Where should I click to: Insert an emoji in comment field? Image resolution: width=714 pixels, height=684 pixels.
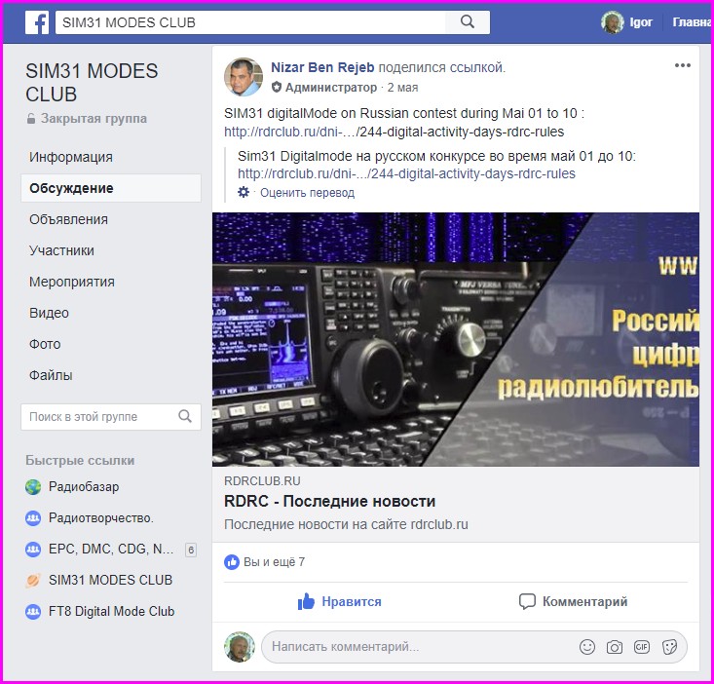click(587, 646)
